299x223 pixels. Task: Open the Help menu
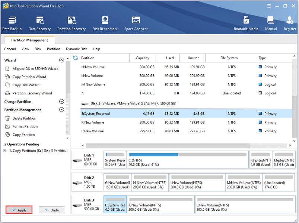click(x=96, y=49)
